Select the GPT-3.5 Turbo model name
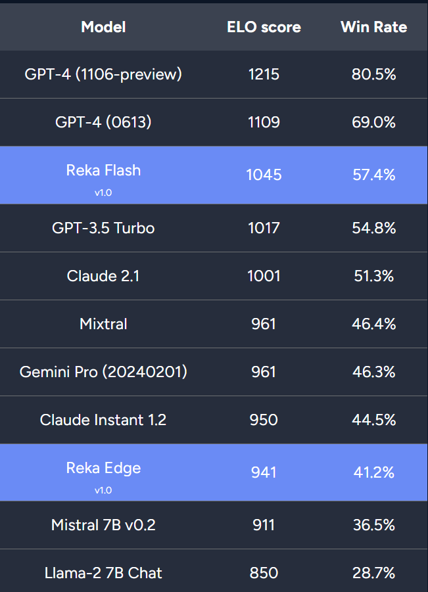This screenshot has height=592, width=428. (103, 228)
